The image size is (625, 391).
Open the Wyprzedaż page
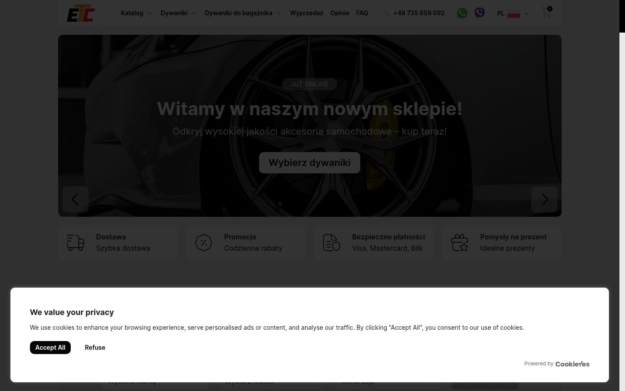306,13
